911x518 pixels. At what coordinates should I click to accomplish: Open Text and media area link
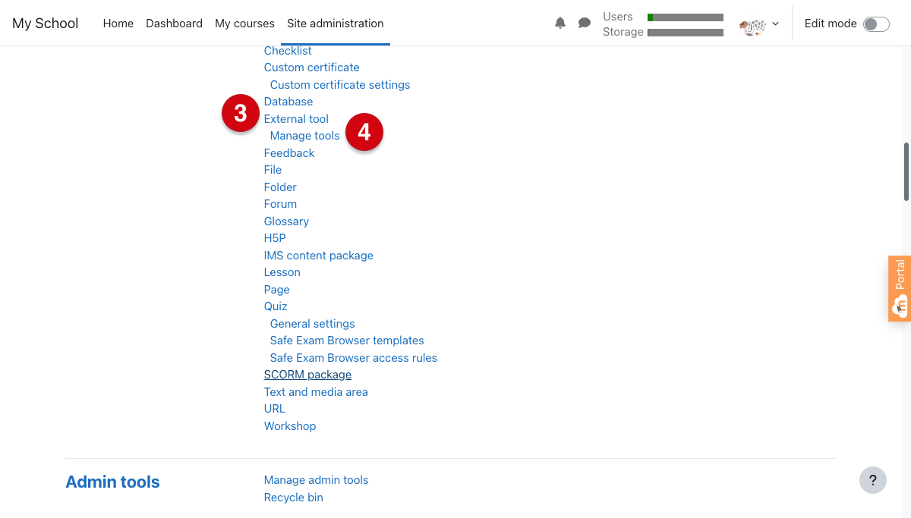coord(316,392)
